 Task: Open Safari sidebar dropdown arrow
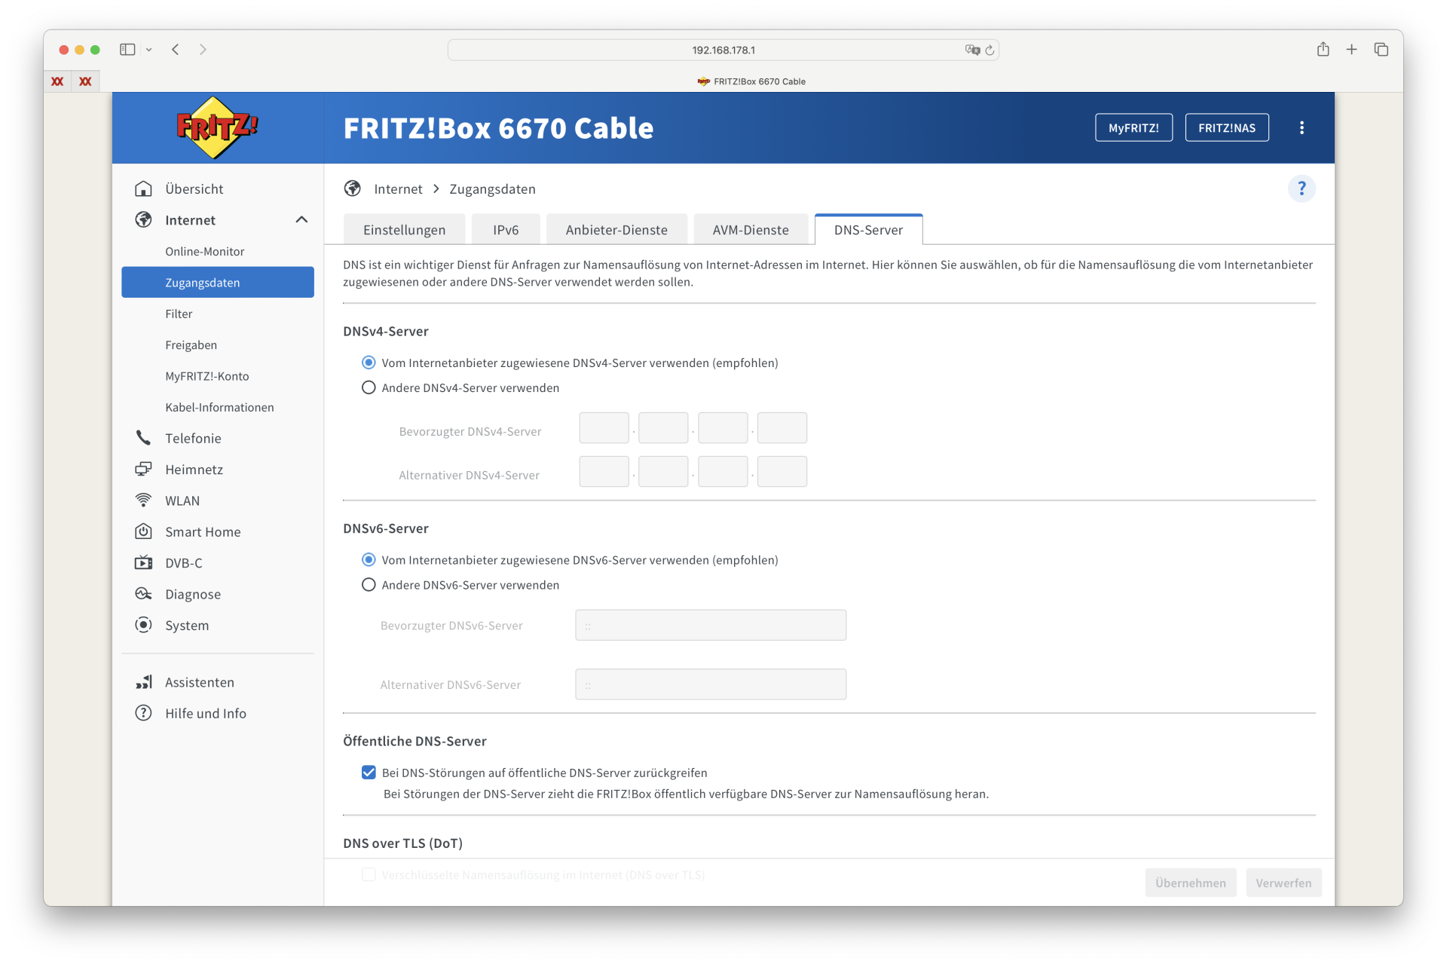pyautogui.click(x=148, y=50)
